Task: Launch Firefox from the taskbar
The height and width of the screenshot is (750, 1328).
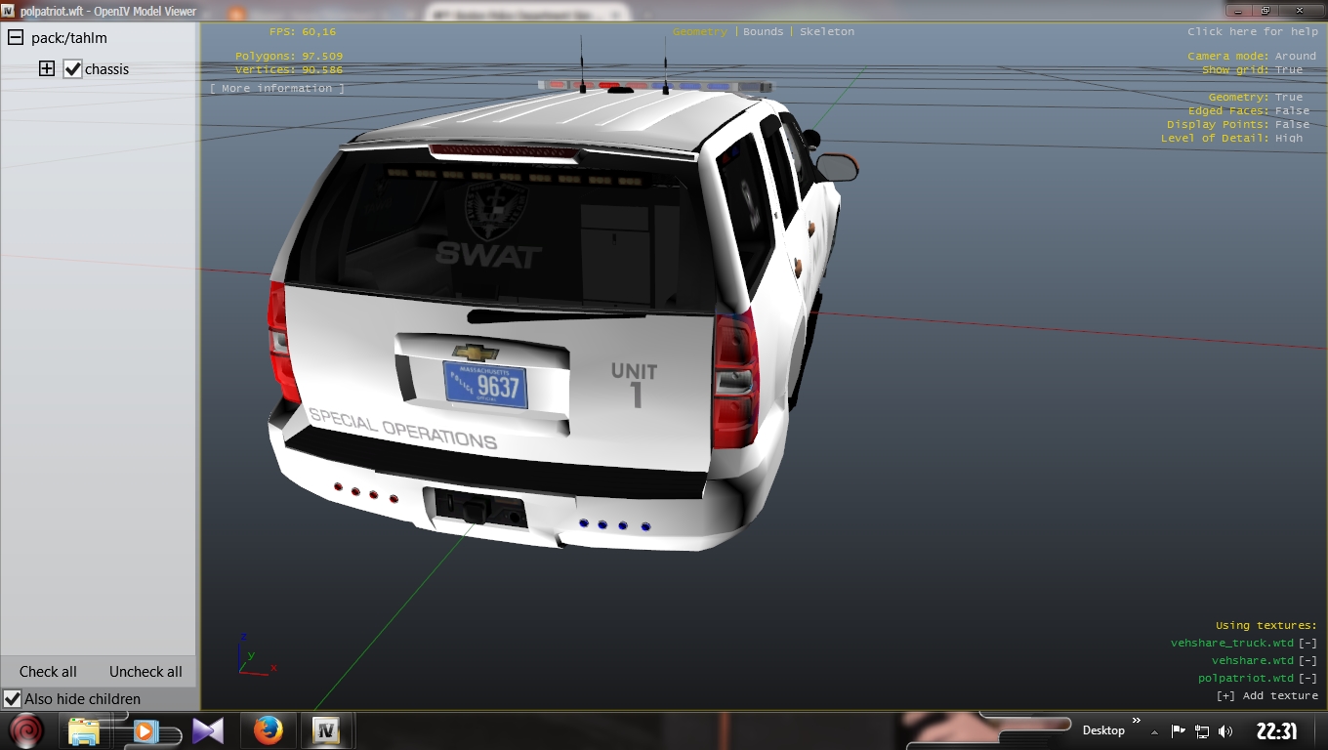Action: [268, 730]
